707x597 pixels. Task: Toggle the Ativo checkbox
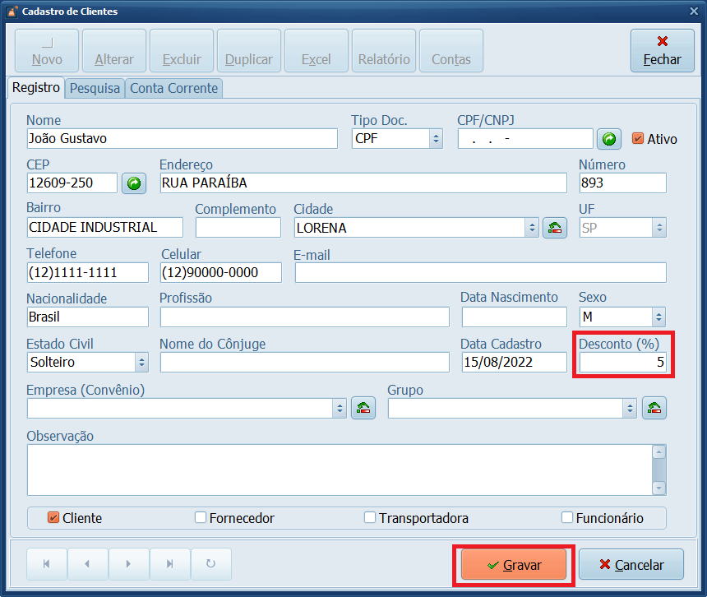[x=638, y=138]
